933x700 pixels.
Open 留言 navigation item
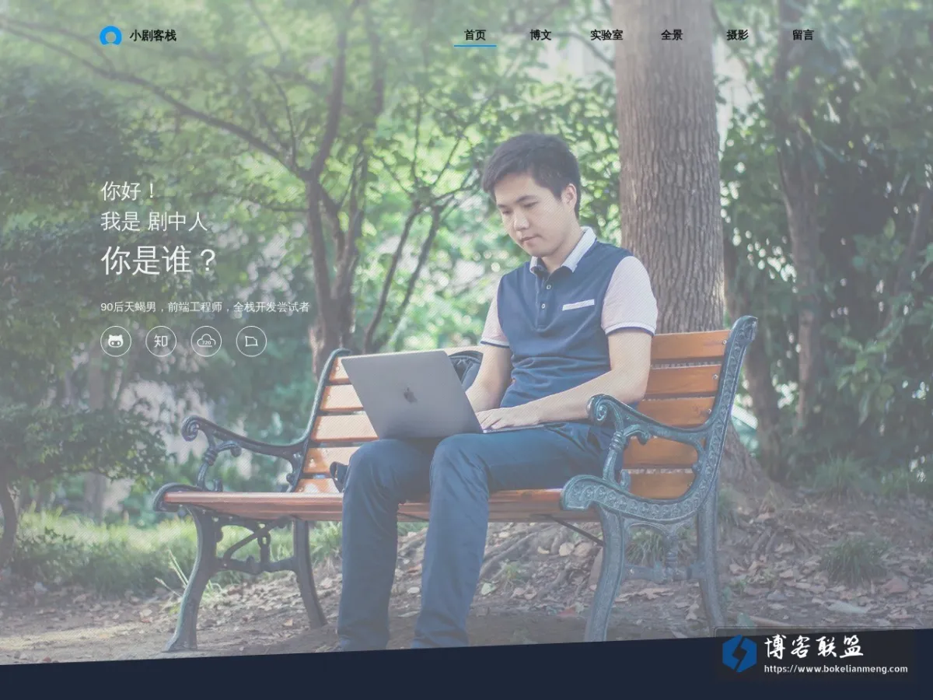[x=803, y=35]
